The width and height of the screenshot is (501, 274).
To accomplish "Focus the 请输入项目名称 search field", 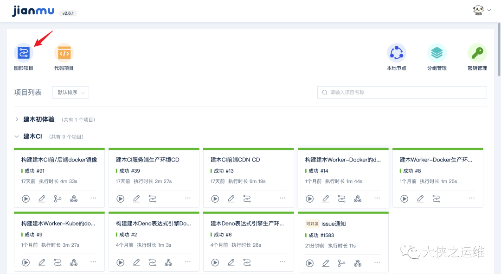I will click(x=402, y=93).
